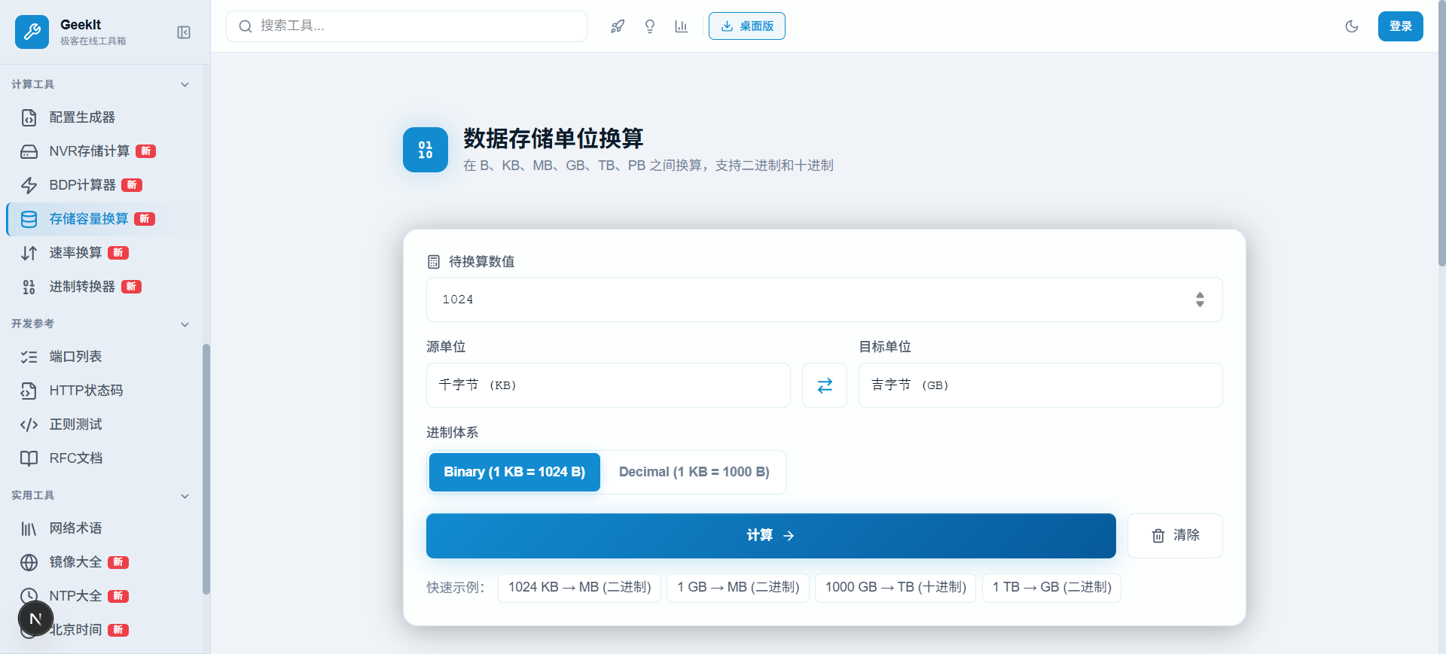
Task: Click the 进制转换器 binary icon
Action: pos(29,287)
